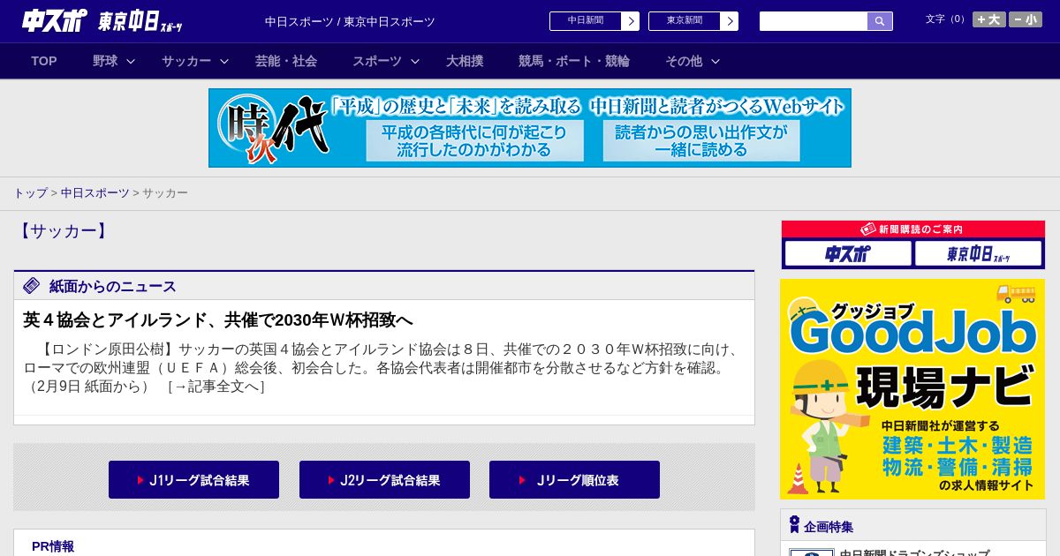1060x556 pixels.
Task: Select 大相撲 in the navigation
Action: coord(465,61)
